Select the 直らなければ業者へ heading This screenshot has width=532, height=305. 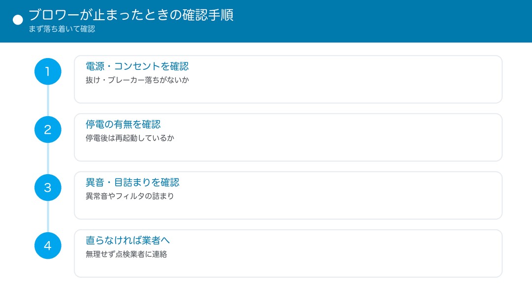pos(128,240)
